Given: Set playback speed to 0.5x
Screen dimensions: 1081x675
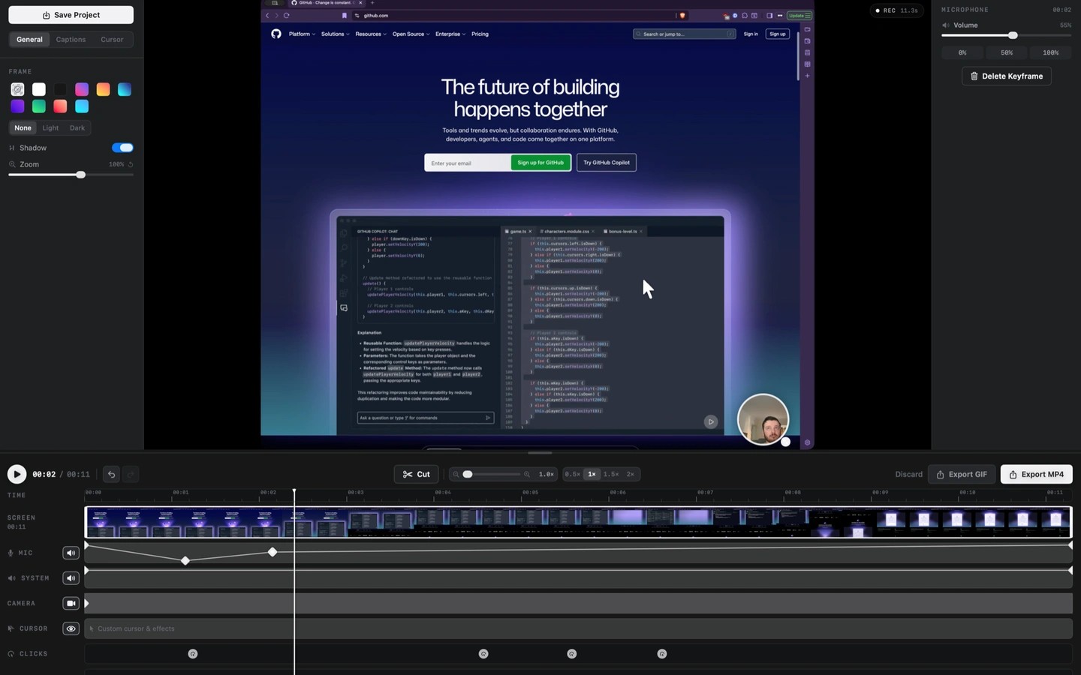Looking at the screenshot, I should [572, 474].
